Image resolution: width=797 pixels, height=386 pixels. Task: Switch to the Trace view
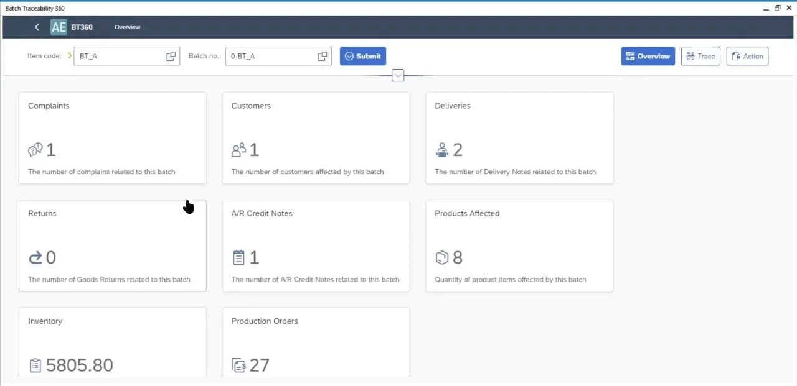(x=700, y=56)
